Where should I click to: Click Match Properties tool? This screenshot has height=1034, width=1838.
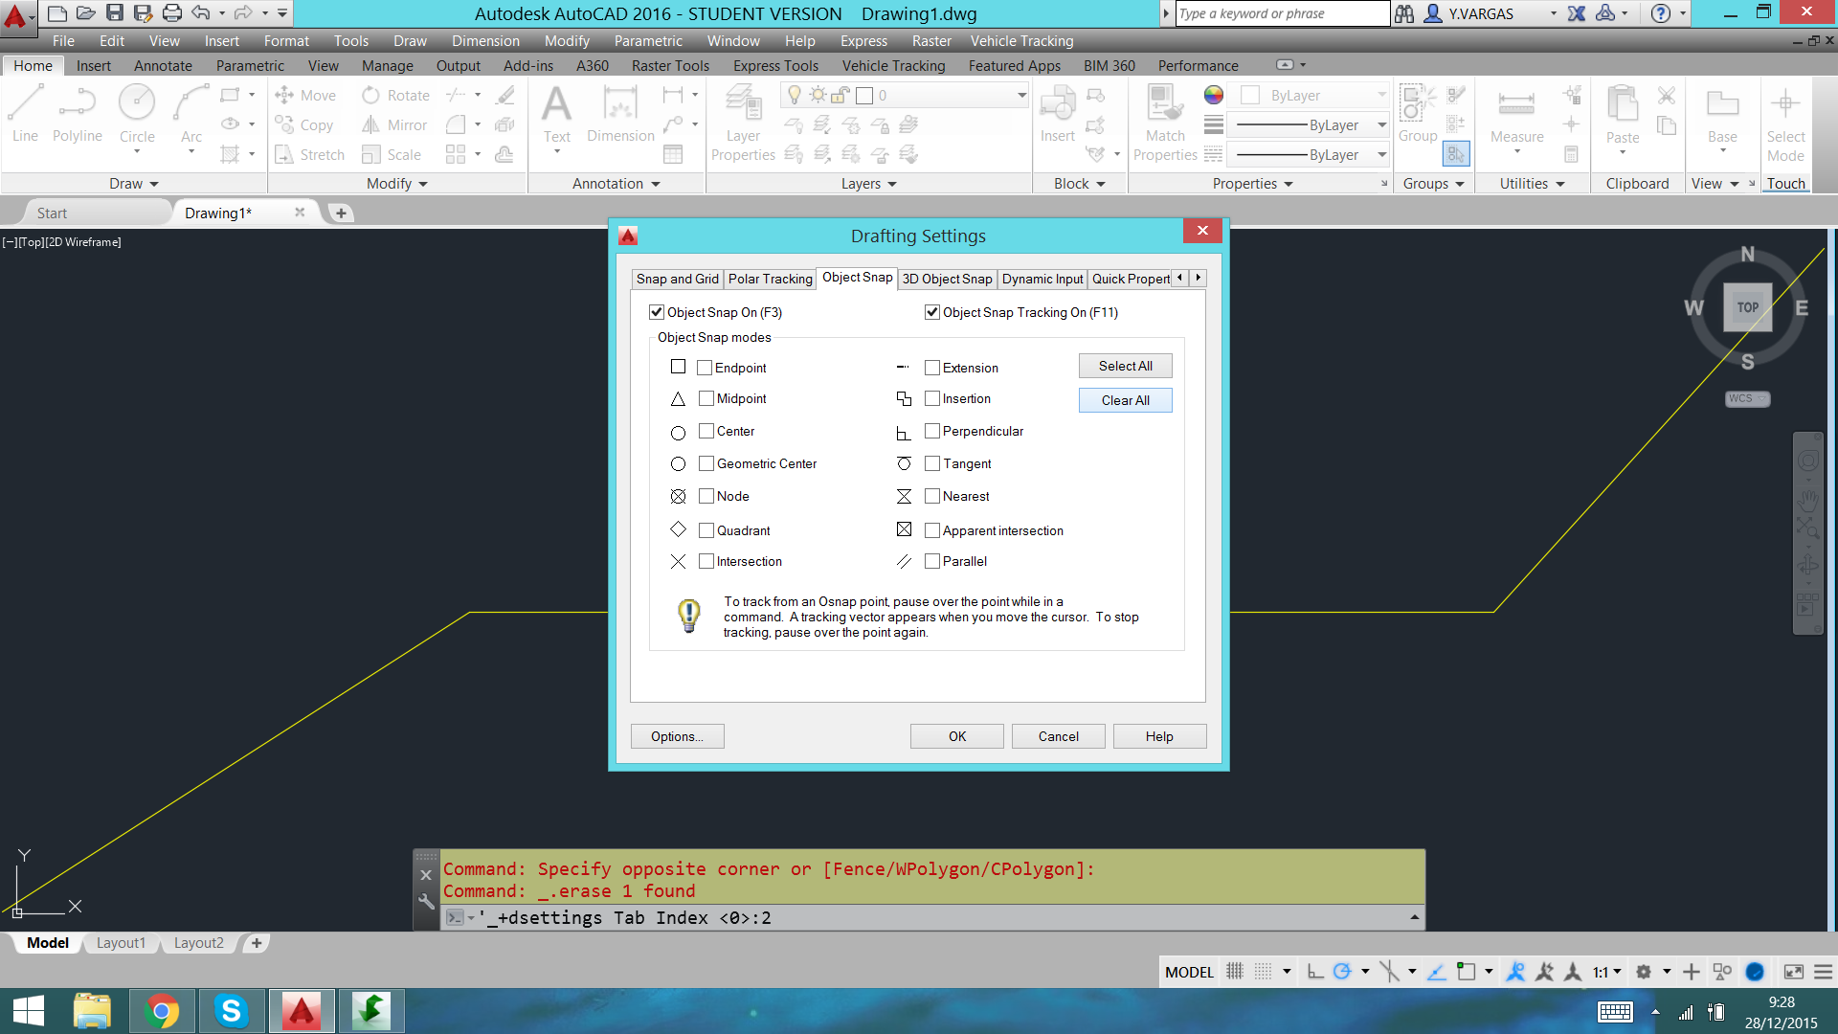click(x=1165, y=123)
